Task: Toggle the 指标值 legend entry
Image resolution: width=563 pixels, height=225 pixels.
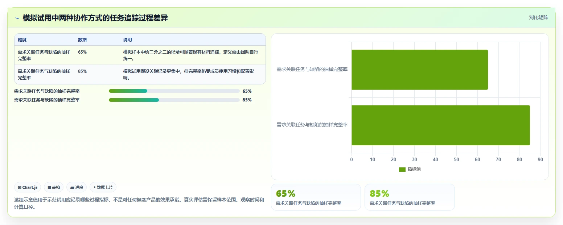Action: point(410,169)
